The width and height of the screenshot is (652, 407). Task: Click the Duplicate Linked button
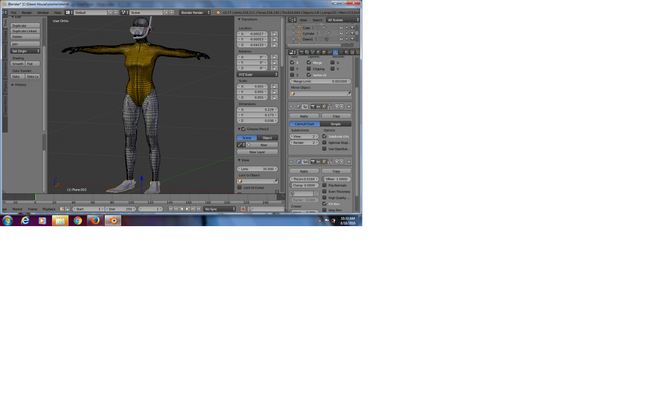[x=25, y=31]
